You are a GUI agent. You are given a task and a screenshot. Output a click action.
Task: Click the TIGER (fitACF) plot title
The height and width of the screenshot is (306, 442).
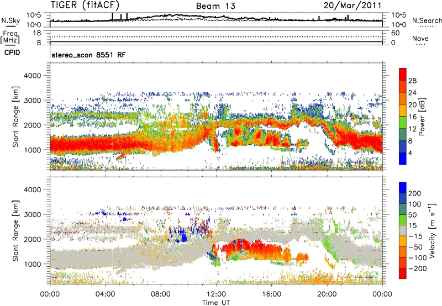click(x=85, y=5)
